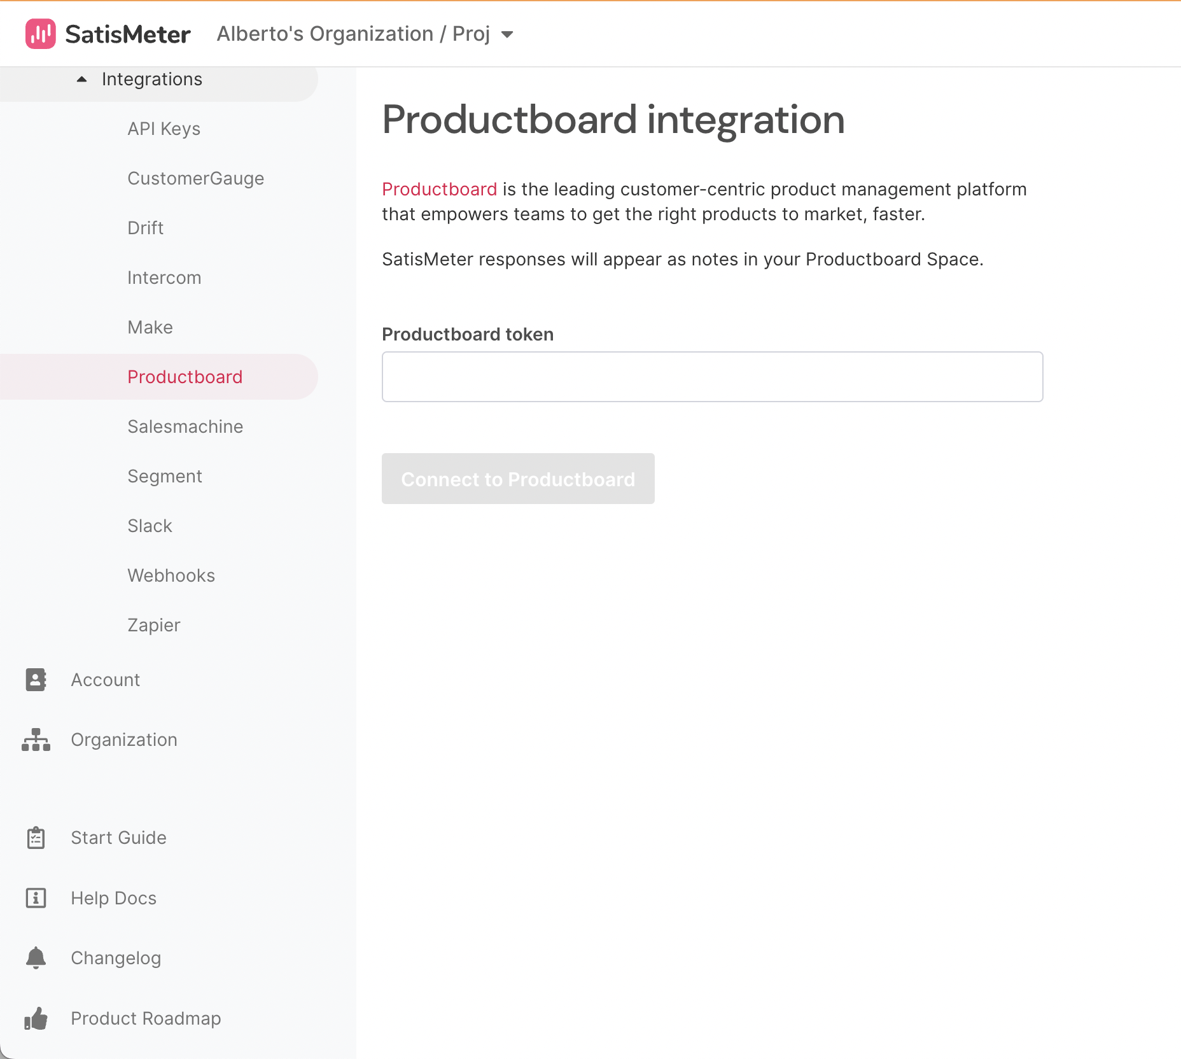This screenshot has width=1181, height=1059.
Task: Open the API Keys page
Action: 164,129
